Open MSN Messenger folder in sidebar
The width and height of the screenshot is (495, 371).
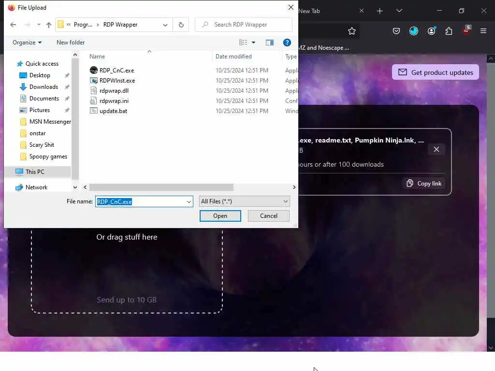coord(50,122)
